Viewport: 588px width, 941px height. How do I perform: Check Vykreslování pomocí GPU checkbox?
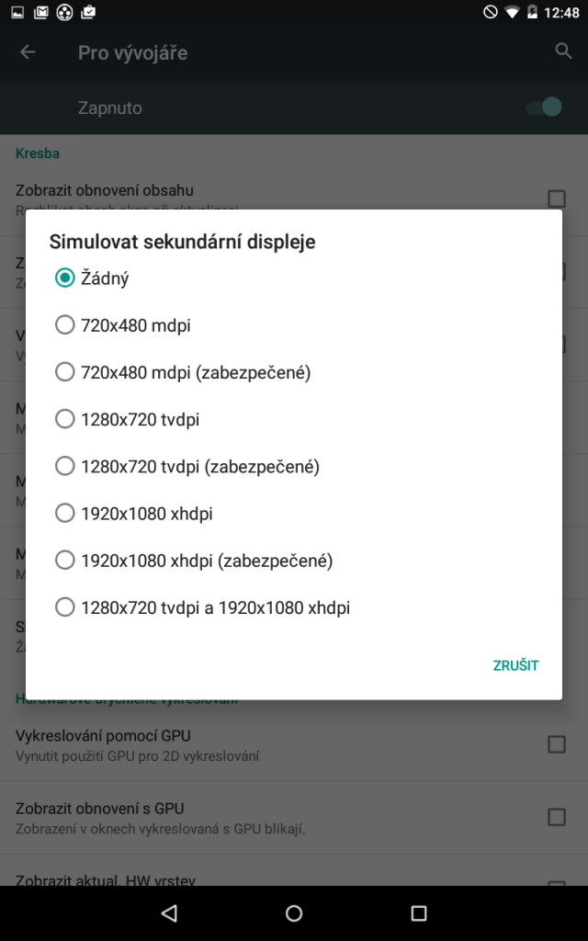tap(557, 744)
